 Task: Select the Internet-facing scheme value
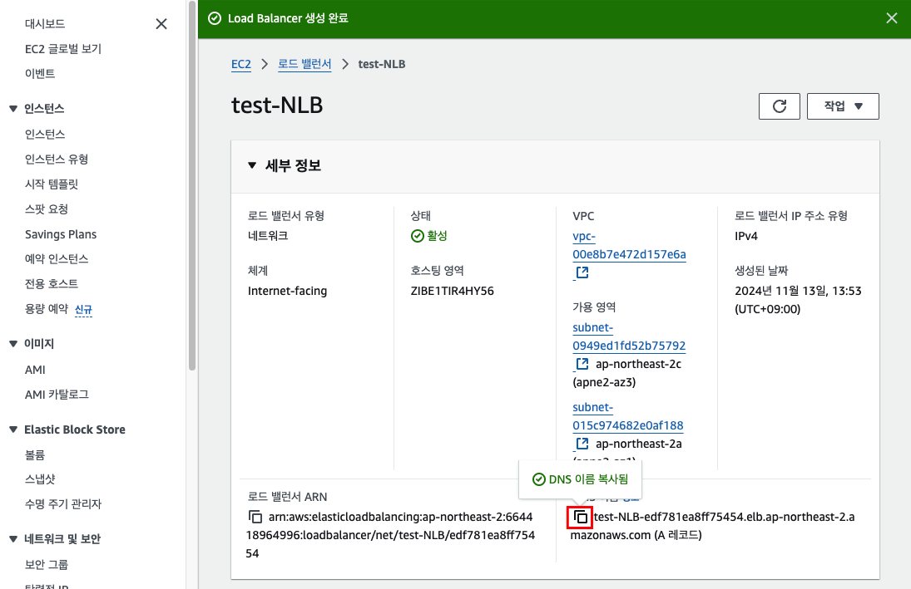coord(287,291)
